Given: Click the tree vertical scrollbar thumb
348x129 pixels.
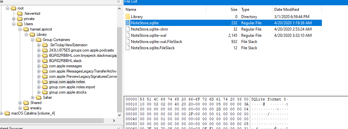Looking at the screenshot, I should (119, 70).
